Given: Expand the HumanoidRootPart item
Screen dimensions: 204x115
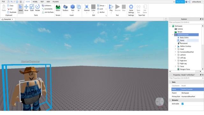Looking at the screenshot, I should point(175,52).
